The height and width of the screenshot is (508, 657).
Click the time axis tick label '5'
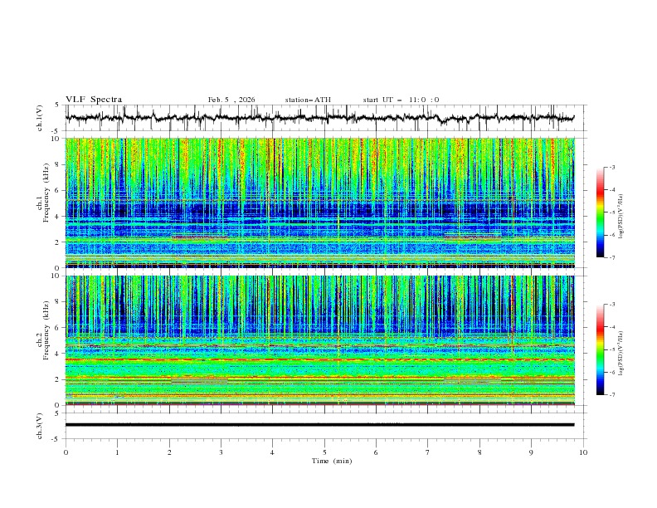324,452
